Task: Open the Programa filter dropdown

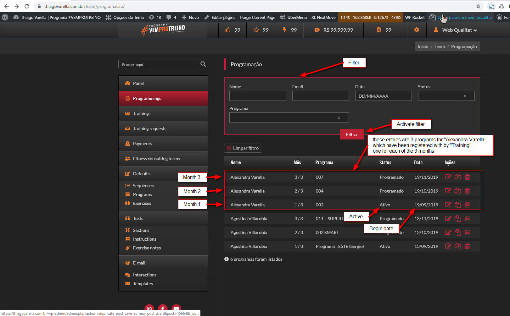Action: pos(289,117)
